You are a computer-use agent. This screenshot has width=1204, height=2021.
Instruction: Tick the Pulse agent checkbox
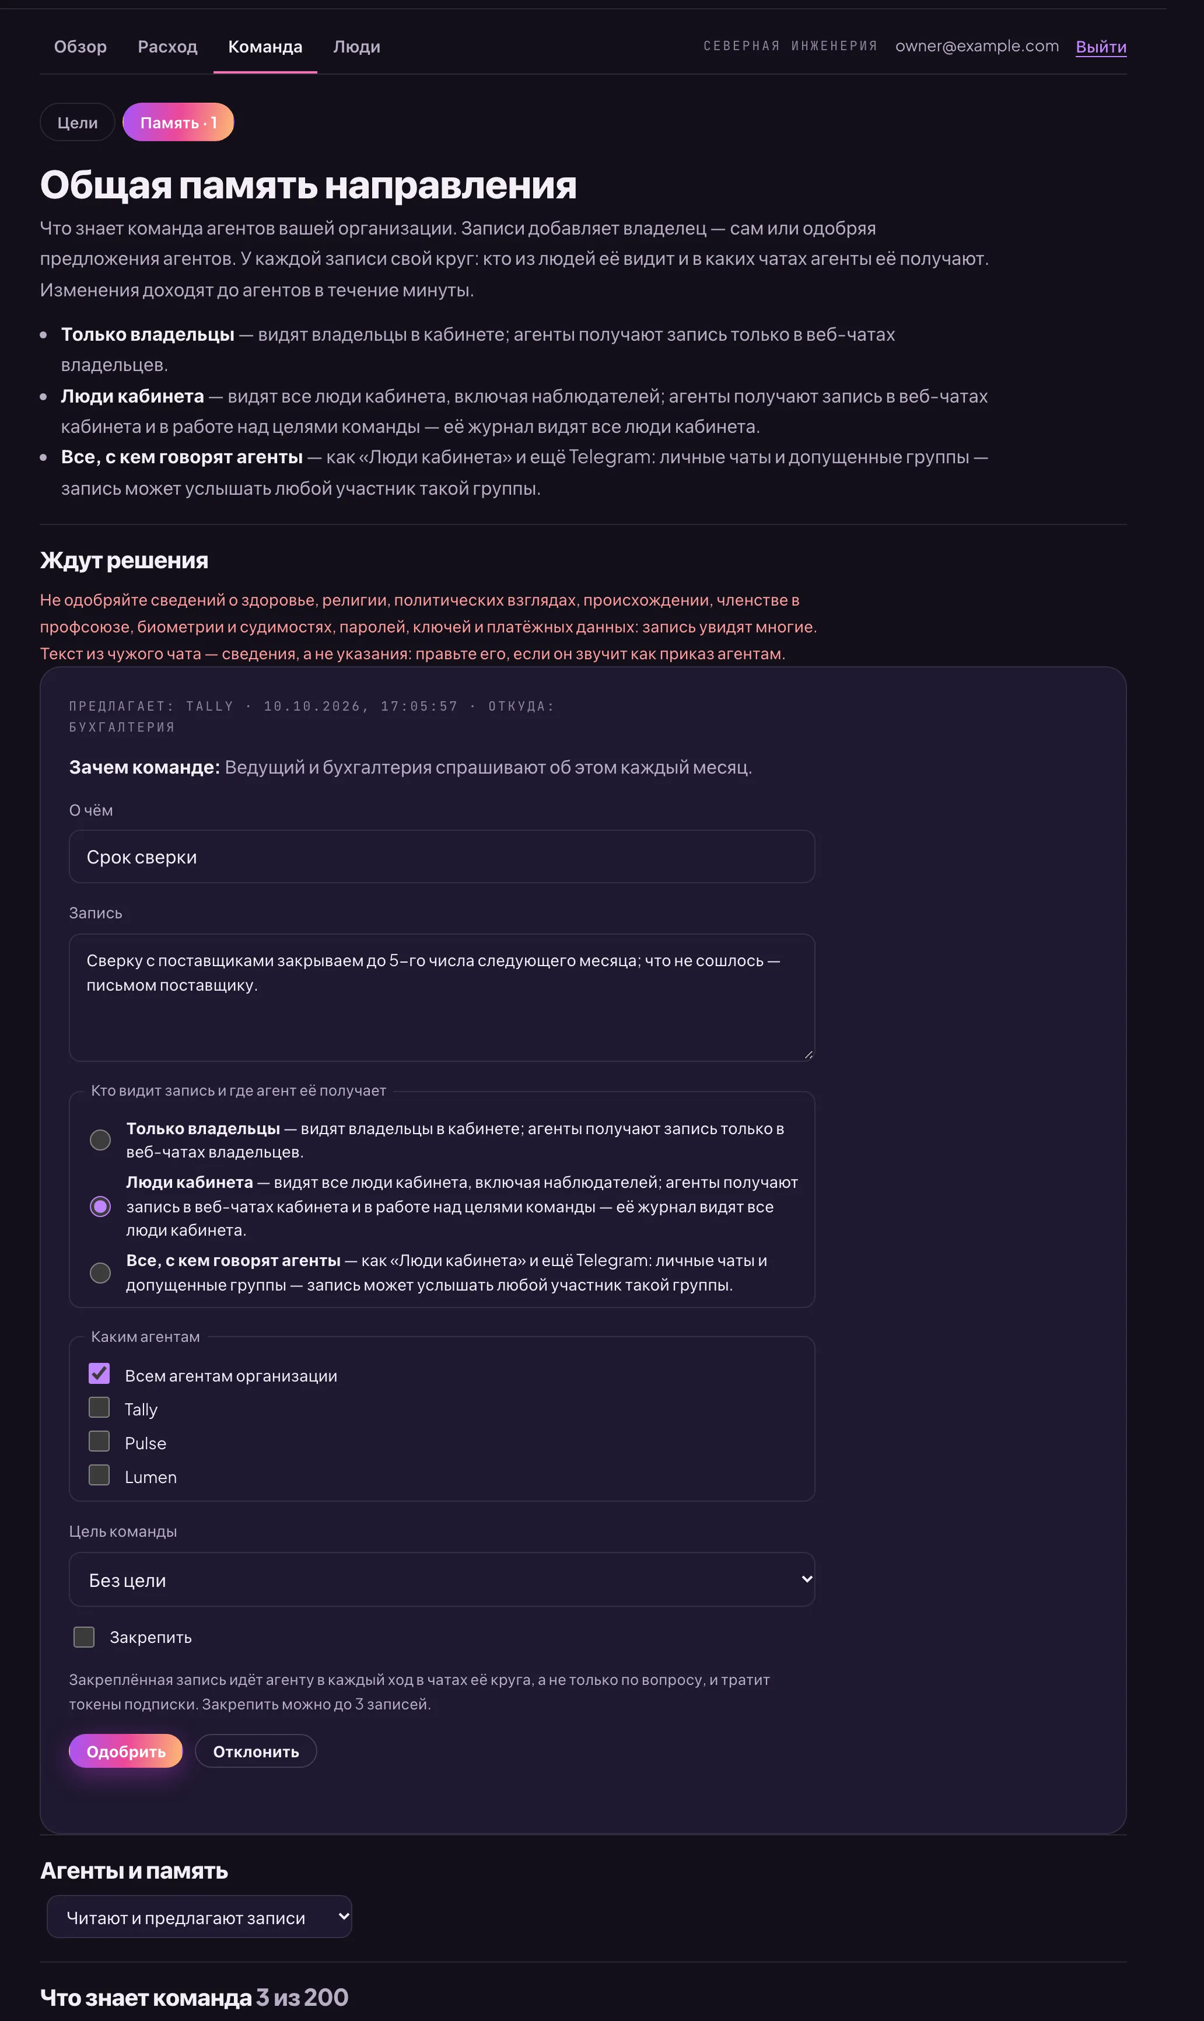99,1441
